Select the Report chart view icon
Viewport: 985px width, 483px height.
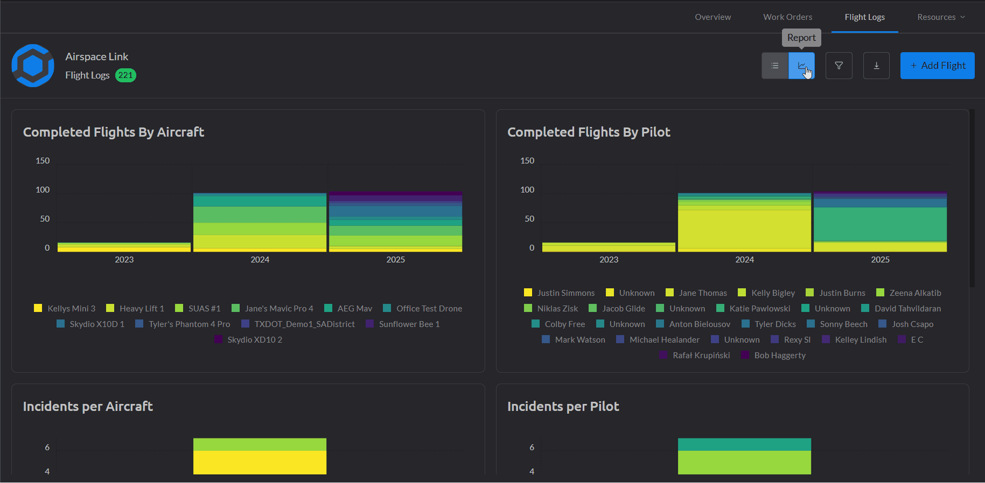[801, 66]
